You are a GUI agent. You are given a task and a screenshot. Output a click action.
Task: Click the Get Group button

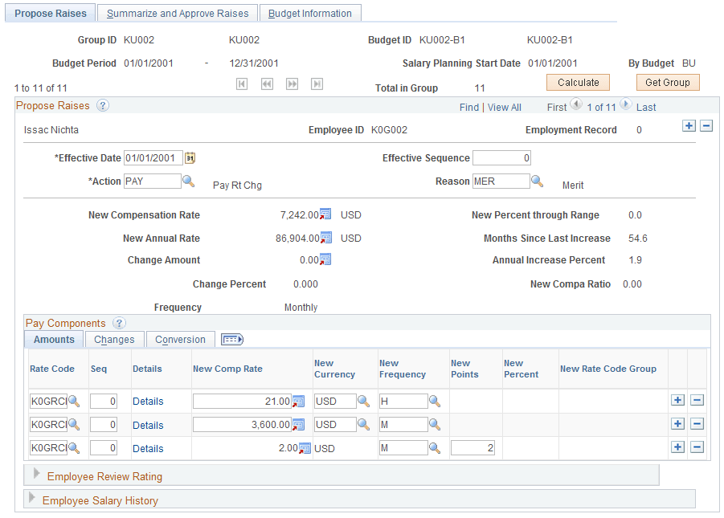coord(668,83)
